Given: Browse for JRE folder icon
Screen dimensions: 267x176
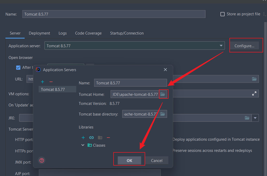Looking at the screenshot, I should click(x=247, y=118).
